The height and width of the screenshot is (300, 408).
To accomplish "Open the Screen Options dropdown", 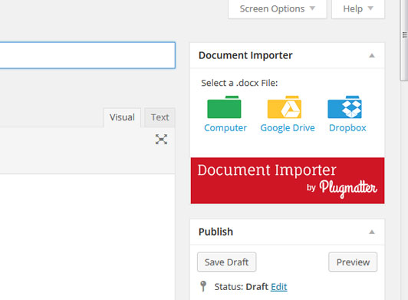I will (278, 9).
